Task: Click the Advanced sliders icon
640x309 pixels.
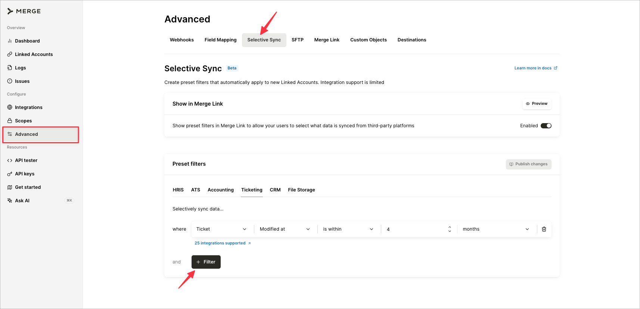Action: [10, 134]
